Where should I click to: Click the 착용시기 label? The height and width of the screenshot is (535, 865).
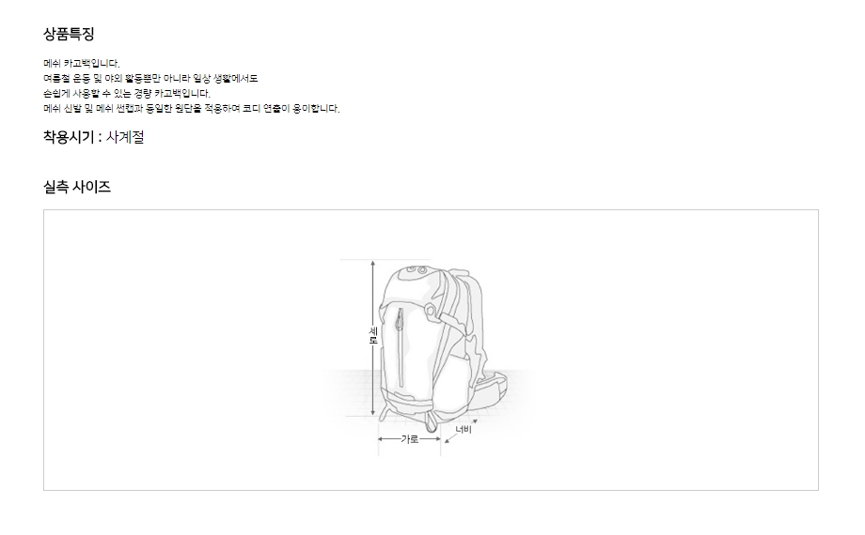[x=69, y=137]
